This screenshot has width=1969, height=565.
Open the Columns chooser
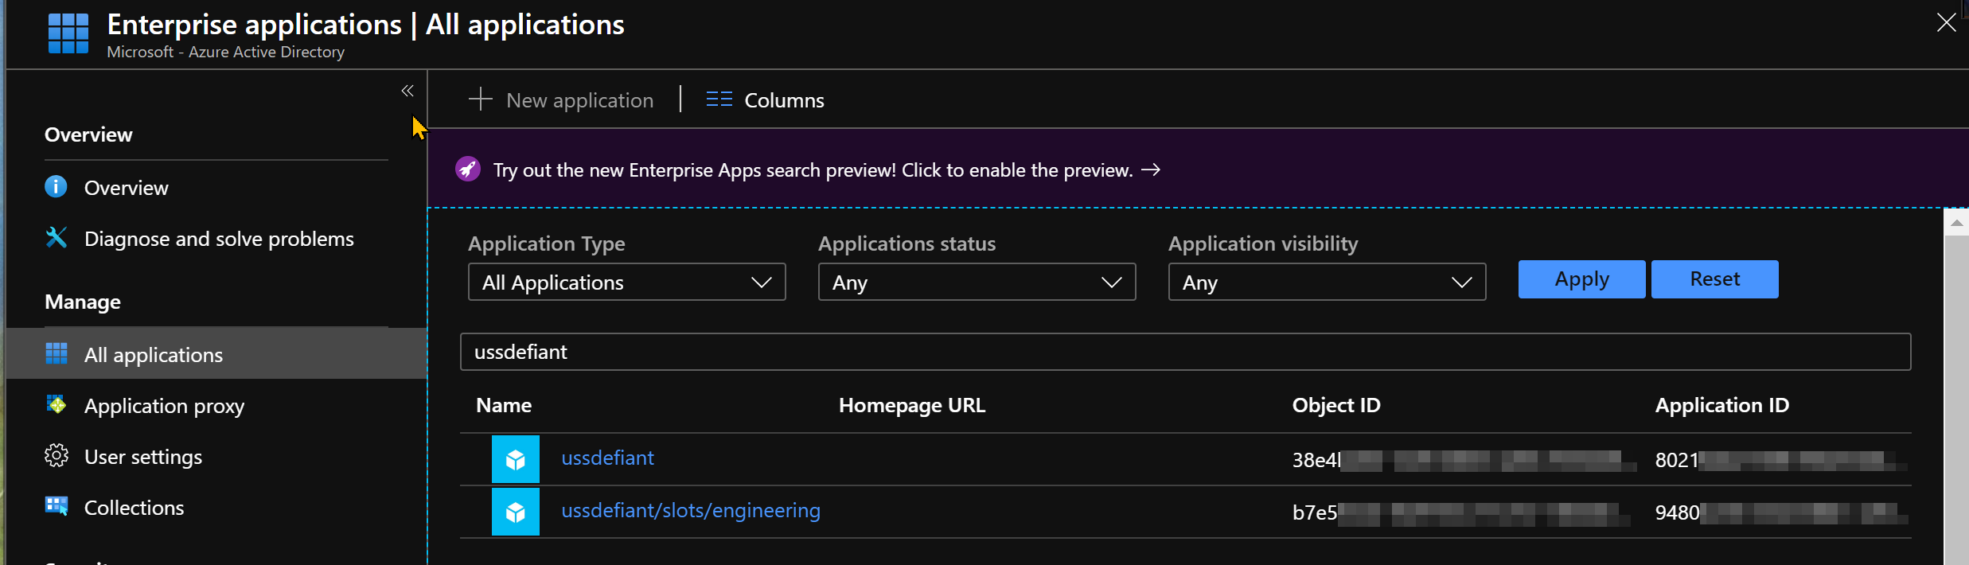pos(766,100)
